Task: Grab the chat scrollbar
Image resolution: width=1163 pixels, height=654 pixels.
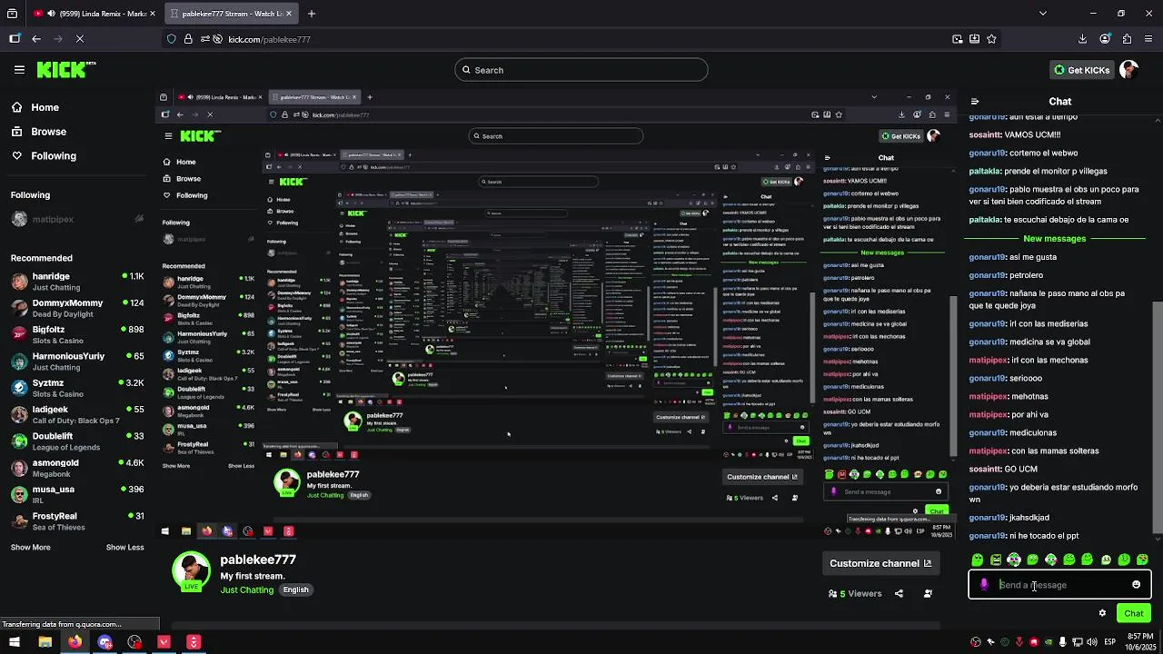Action: pyautogui.click(x=1158, y=418)
